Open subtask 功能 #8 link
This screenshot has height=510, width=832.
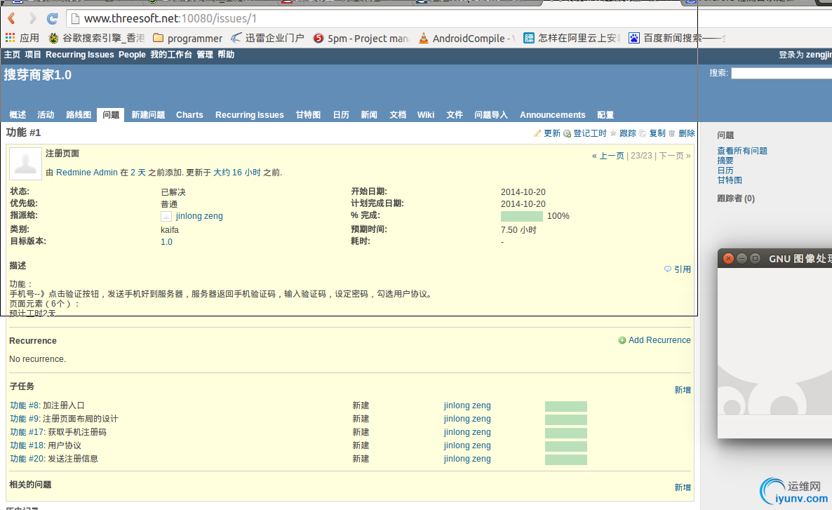coord(25,405)
